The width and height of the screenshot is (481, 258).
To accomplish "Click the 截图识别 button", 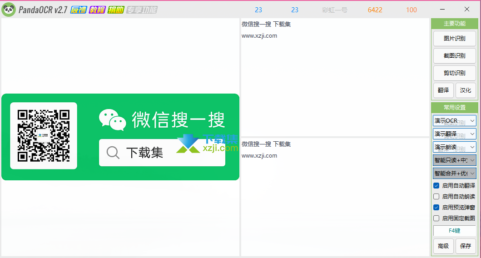I will (x=454, y=55).
